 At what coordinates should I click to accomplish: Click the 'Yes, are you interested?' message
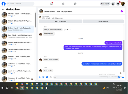click(x=113, y=43)
